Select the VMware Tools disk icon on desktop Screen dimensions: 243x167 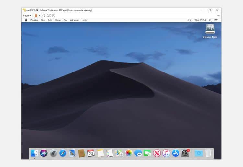210,29
